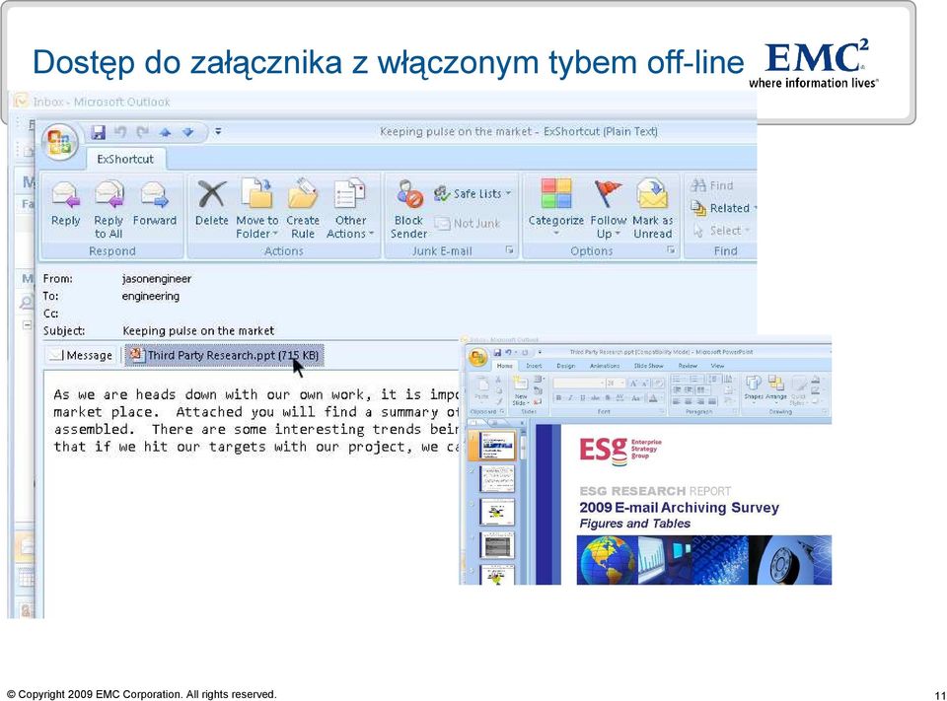Click Undo in message Quick Access Toolbar
Image resolution: width=947 pixels, height=701 pixels.
[x=120, y=132]
